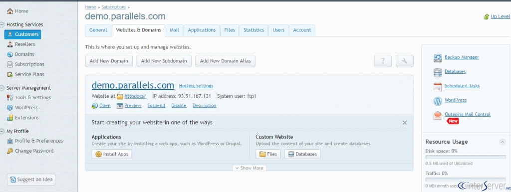Click the WordPress icon in sidebar
The image size is (511, 192).
[x=10, y=108]
